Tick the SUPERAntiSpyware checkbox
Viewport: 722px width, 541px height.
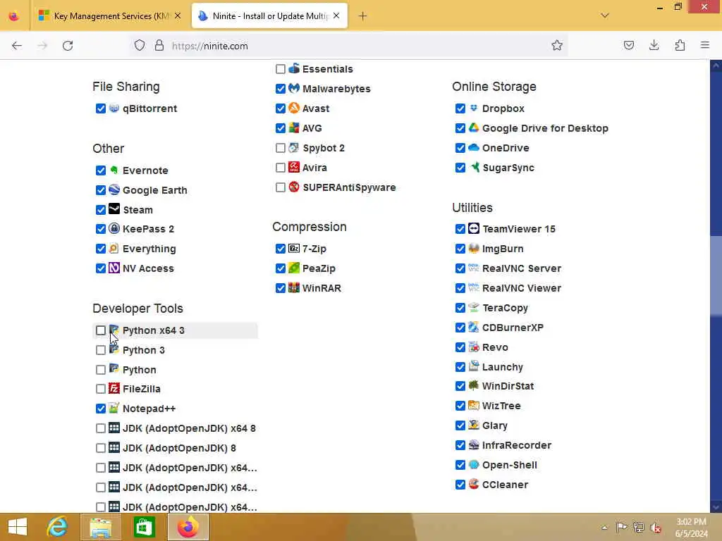[281, 187]
